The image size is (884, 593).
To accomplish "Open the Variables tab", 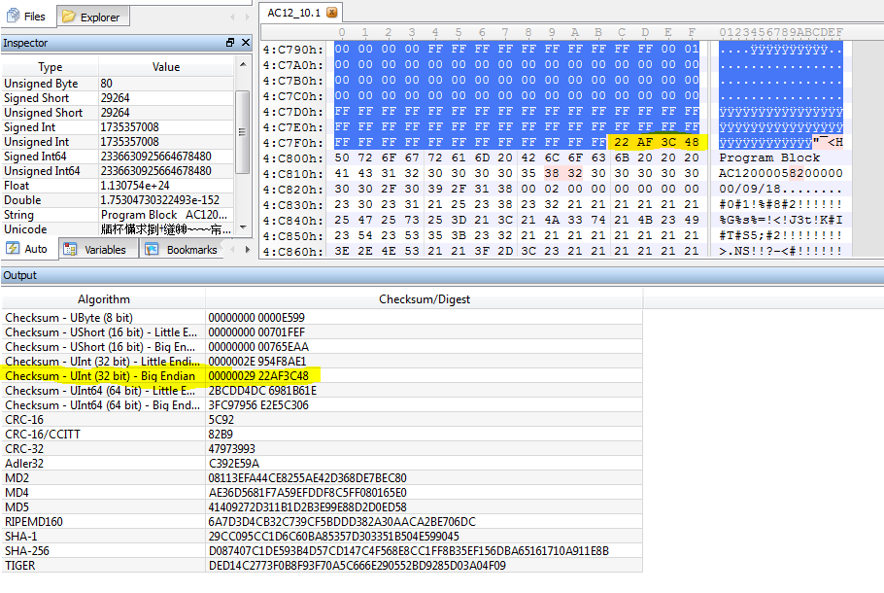I will pyautogui.click(x=97, y=250).
